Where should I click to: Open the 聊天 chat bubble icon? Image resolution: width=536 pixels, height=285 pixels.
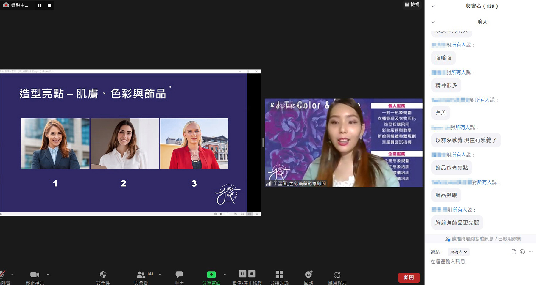[x=179, y=275]
